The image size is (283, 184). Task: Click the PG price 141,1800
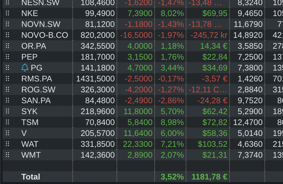(x=98, y=68)
